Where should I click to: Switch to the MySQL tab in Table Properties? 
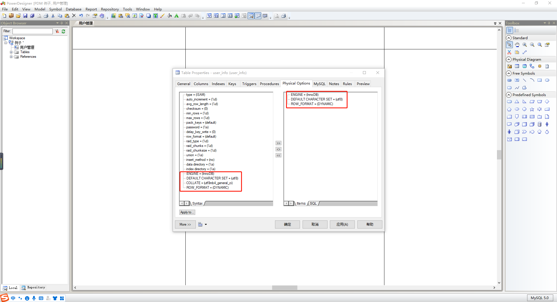[319, 84]
